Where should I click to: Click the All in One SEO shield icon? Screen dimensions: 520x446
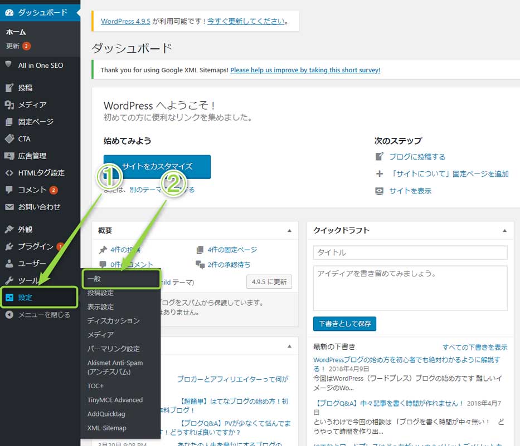point(8,64)
